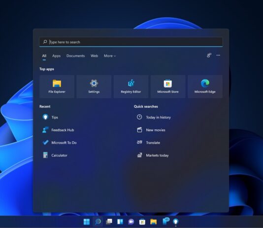Switch to the All search tab
The width and height of the screenshot is (263, 228).
44,56
